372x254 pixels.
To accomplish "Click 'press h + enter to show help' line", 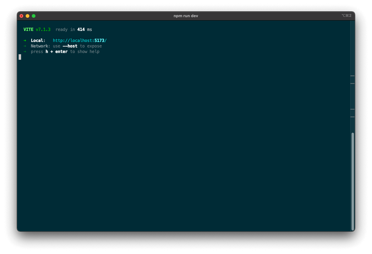I will pyautogui.click(x=65, y=51).
